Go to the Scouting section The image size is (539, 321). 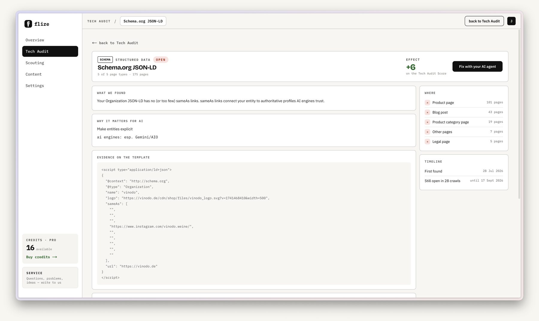(50, 63)
